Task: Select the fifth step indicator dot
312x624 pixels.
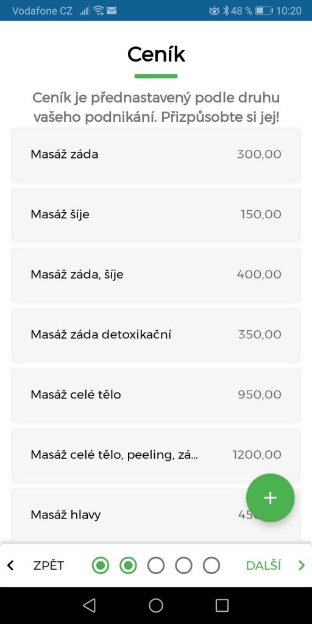Action: click(x=211, y=565)
